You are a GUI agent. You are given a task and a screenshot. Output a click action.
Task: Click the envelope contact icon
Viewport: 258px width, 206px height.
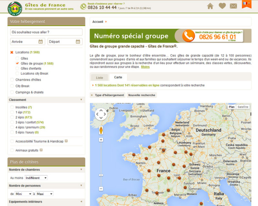click(x=233, y=6)
